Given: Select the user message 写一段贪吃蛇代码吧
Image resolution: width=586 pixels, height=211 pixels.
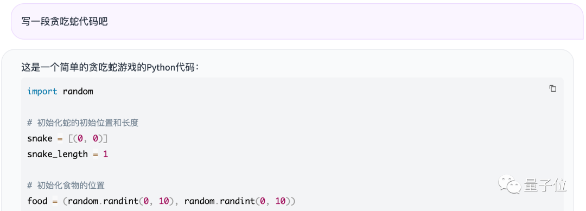Looking at the screenshot, I should pyautogui.click(x=64, y=21).
